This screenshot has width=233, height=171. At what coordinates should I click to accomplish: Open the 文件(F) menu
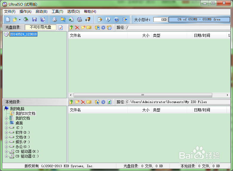(x=10, y=12)
